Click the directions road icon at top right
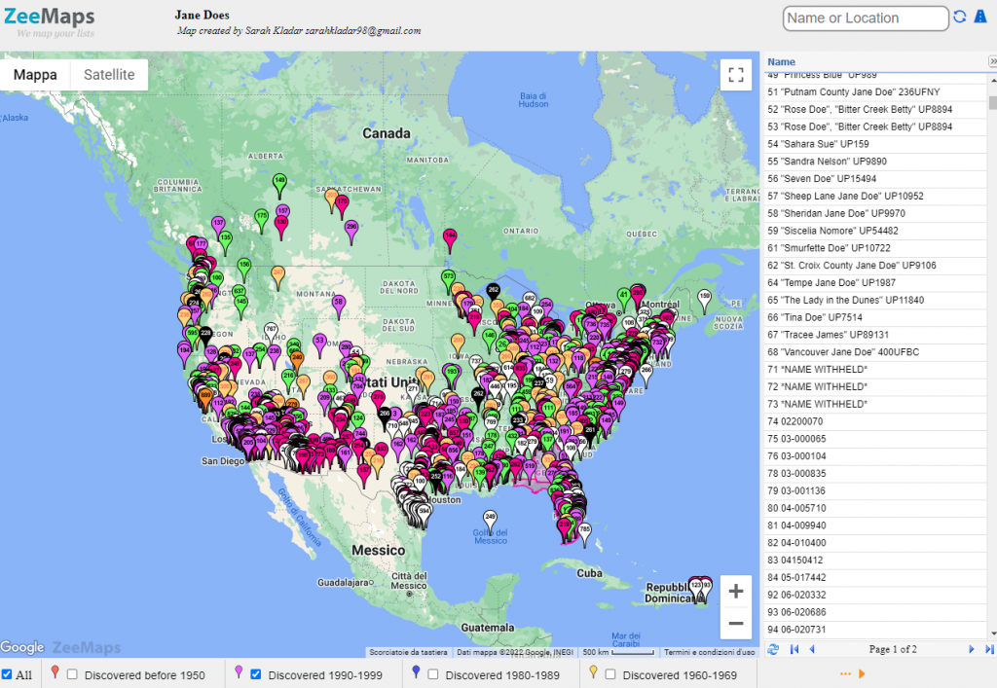Image resolution: width=997 pixels, height=688 pixels. 980,18
